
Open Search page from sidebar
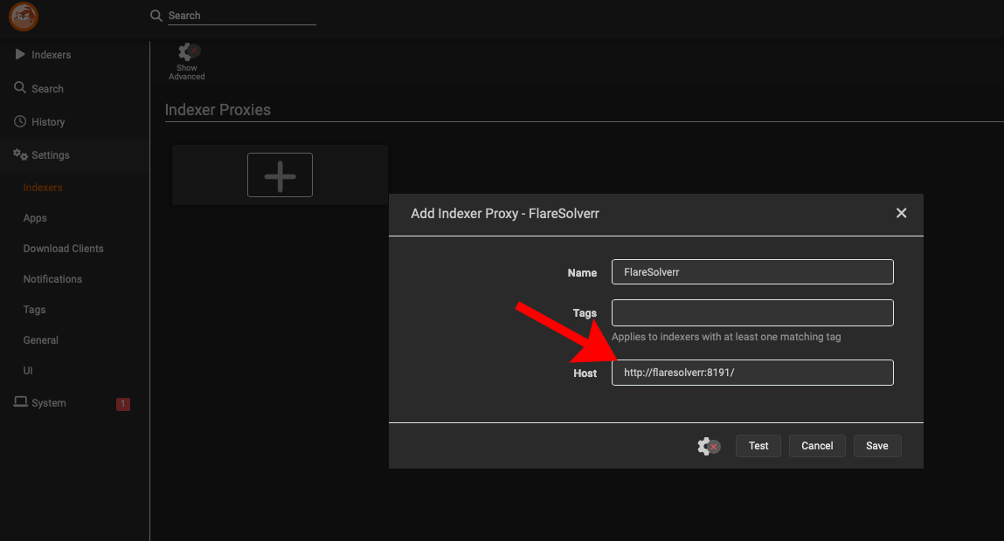pos(47,89)
